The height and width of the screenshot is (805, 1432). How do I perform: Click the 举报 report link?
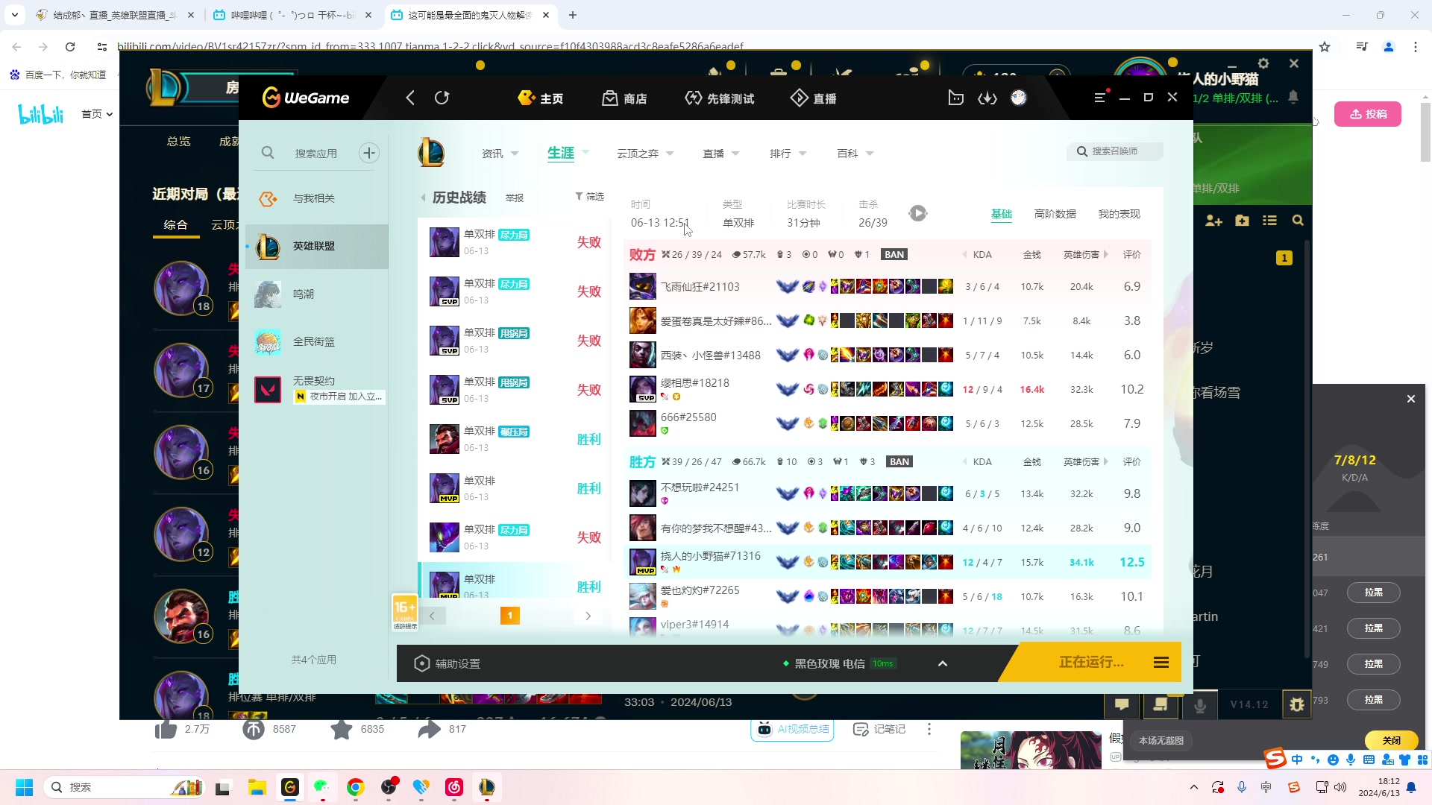515,198
